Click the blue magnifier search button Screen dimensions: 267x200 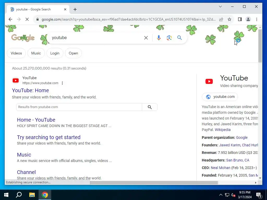pos(179,38)
